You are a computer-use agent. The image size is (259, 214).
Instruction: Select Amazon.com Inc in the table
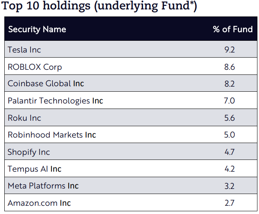tap(39, 203)
